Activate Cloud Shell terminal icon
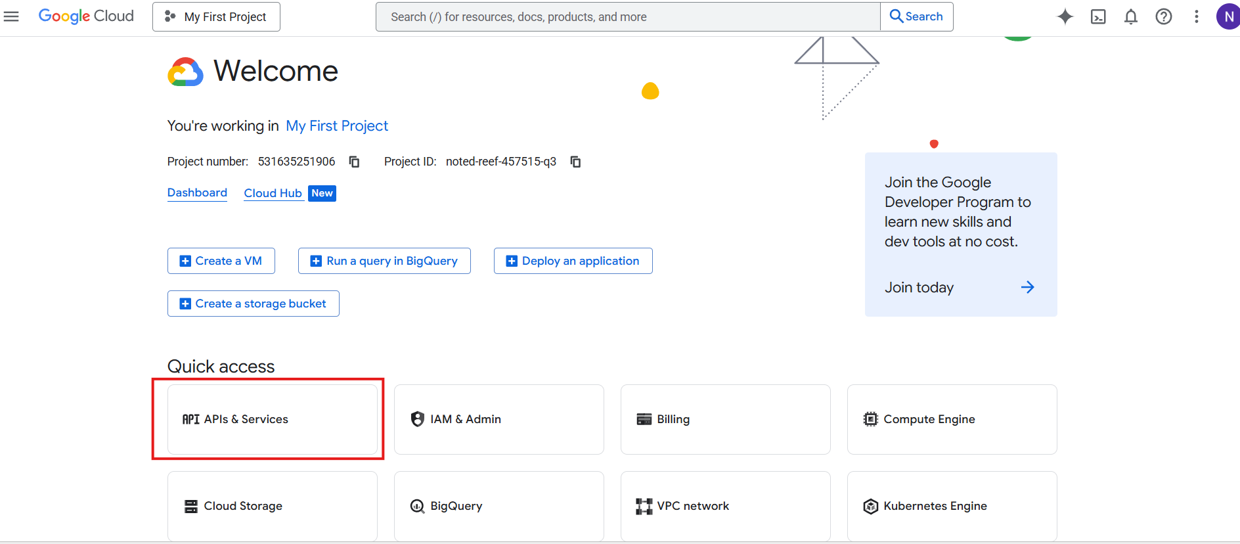This screenshot has height=544, width=1240. (x=1098, y=16)
